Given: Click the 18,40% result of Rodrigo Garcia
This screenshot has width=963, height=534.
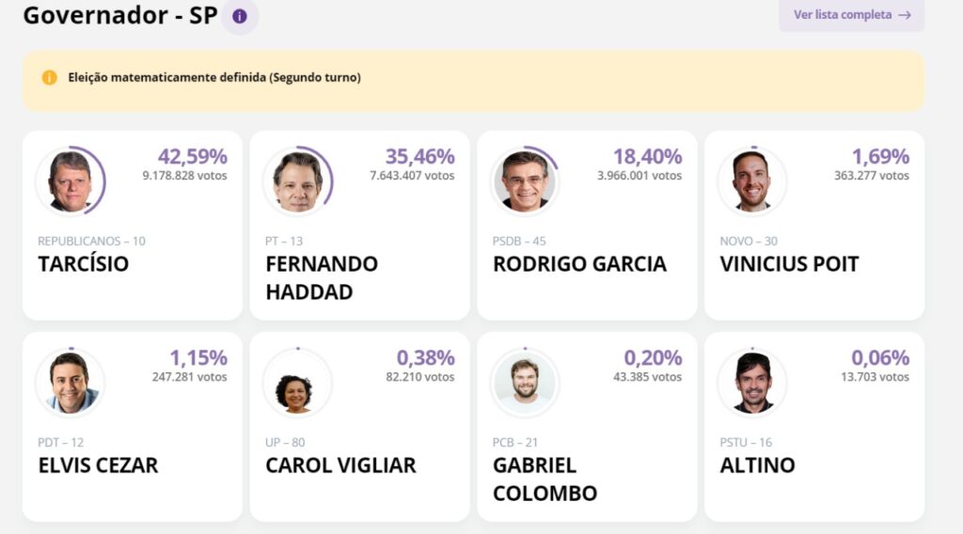Looking at the screenshot, I should pos(647,156).
